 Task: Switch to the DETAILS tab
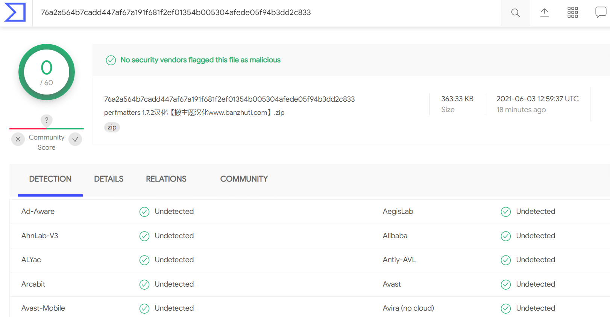(109, 179)
